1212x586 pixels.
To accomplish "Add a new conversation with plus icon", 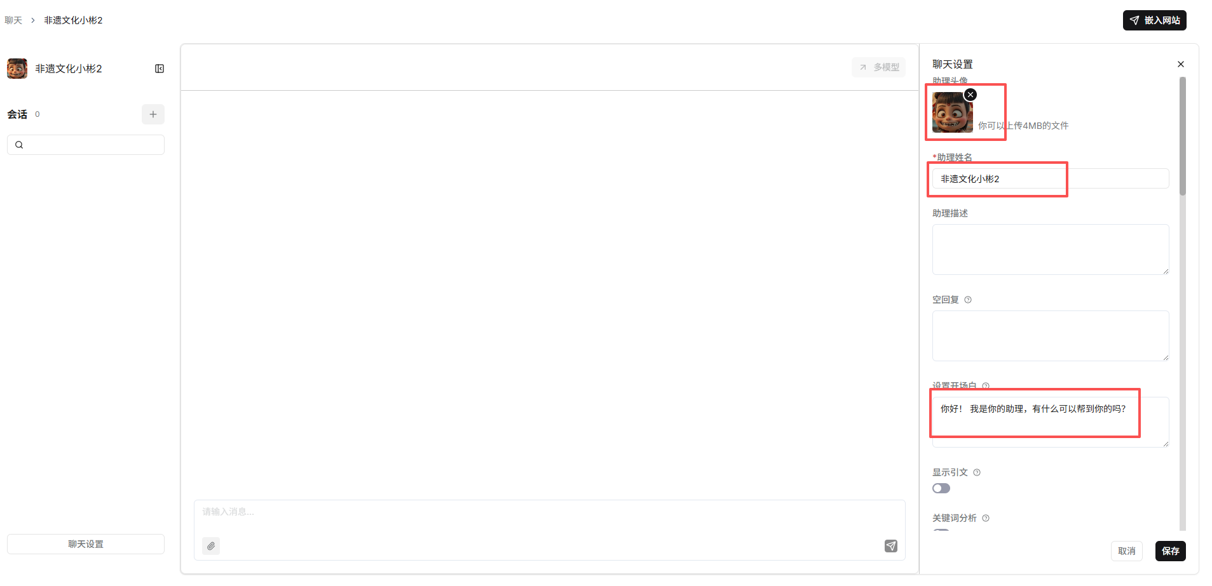I will [153, 114].
